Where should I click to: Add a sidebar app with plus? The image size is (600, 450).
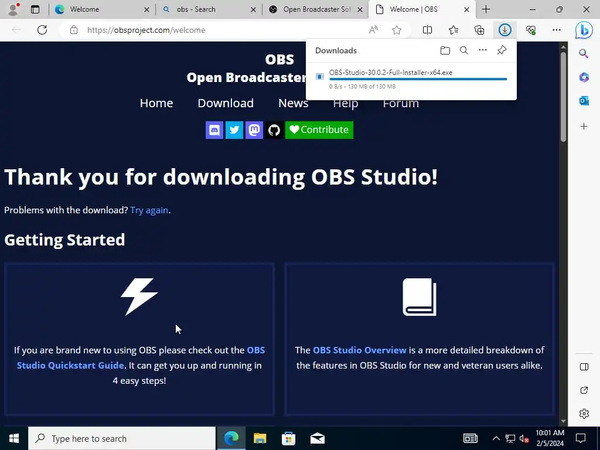[584, 127]
